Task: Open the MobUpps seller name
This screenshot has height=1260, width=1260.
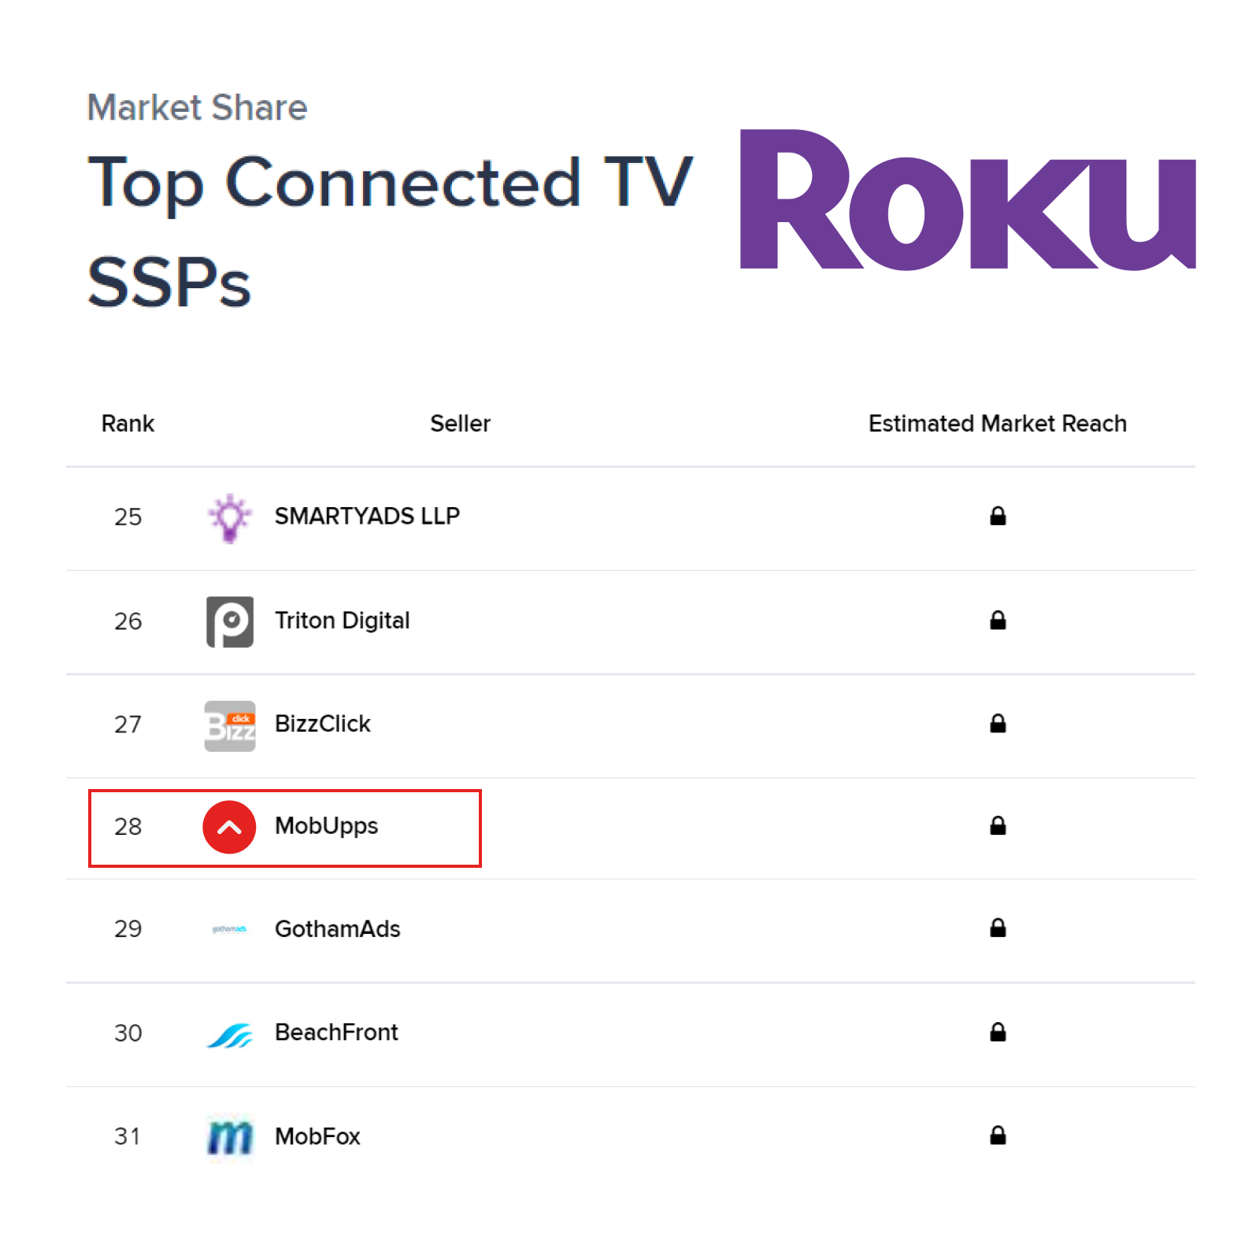Action: click(326, 826)
